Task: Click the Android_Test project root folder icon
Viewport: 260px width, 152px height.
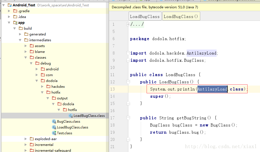Action: click(x=10, y=5)
